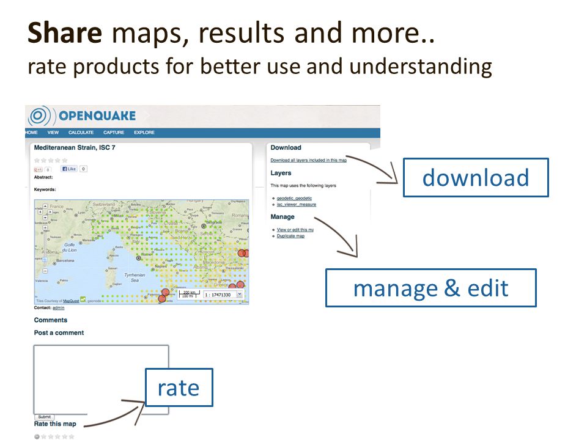Open the map scale 1:17471330 dropdown

coord(240,295)
